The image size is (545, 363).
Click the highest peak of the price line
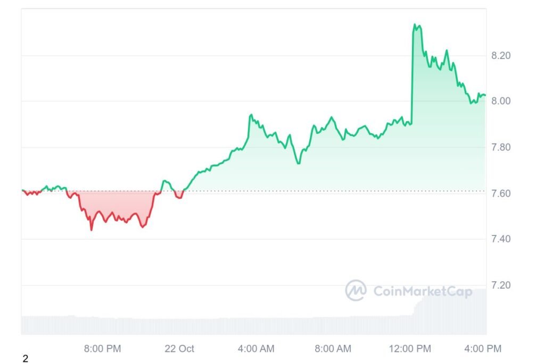(x=415, y=24)
